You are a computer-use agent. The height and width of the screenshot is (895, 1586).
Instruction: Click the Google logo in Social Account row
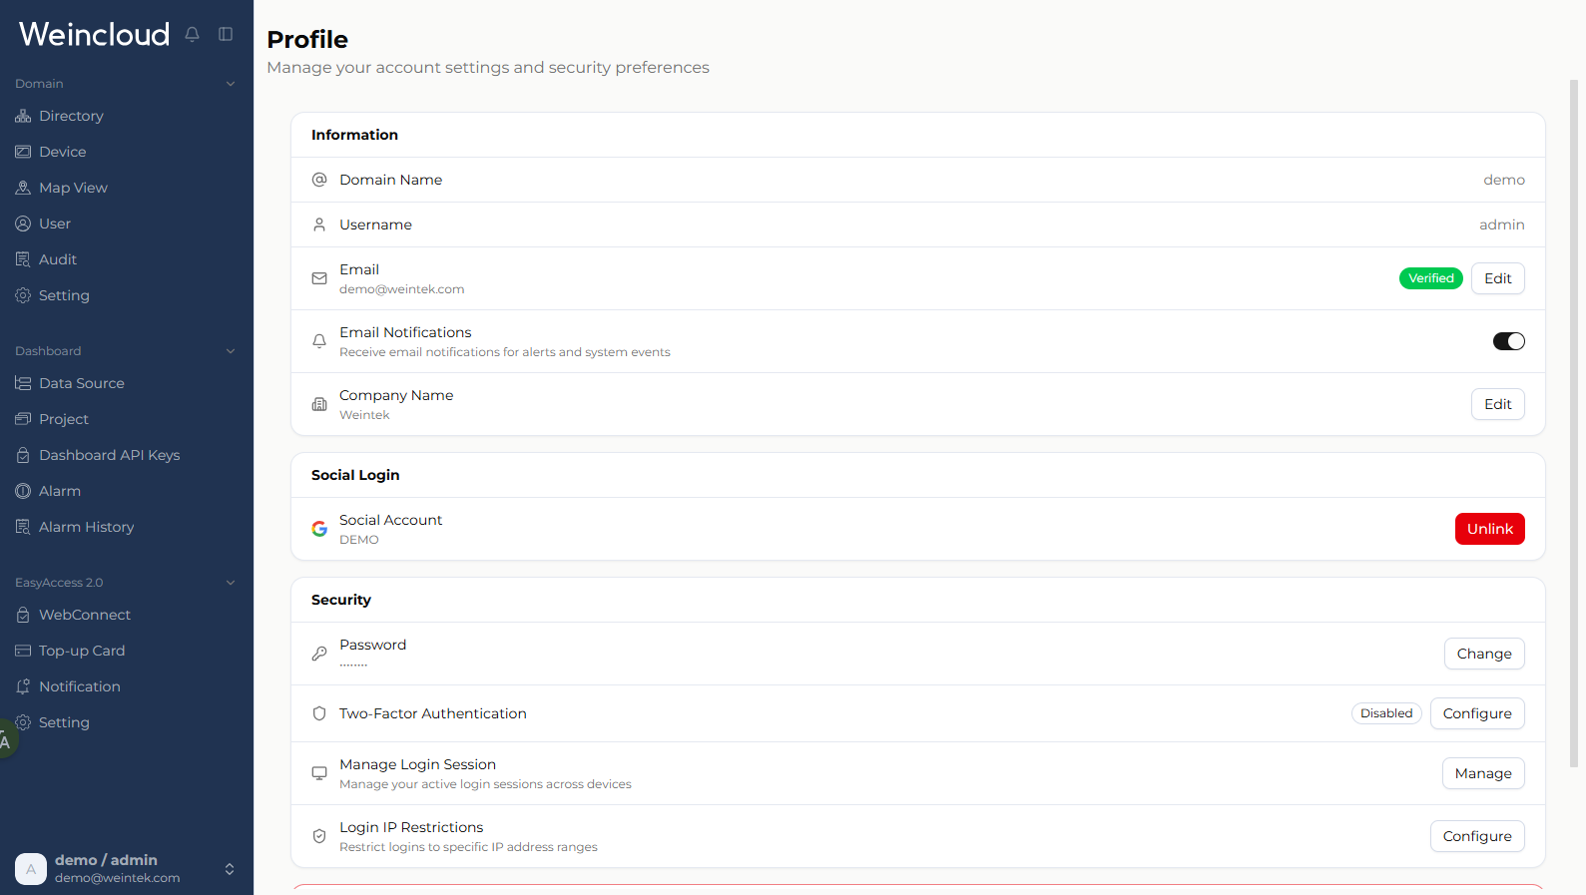319,529
